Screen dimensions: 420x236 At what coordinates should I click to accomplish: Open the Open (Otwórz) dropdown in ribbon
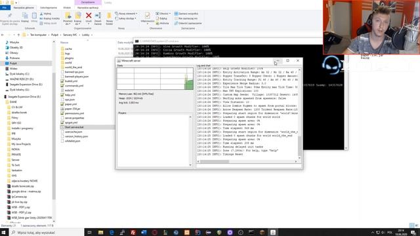point(163,14)
